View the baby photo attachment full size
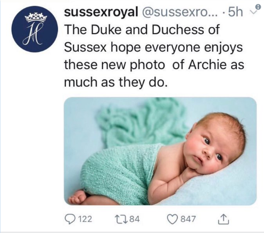 click(160, 151)
